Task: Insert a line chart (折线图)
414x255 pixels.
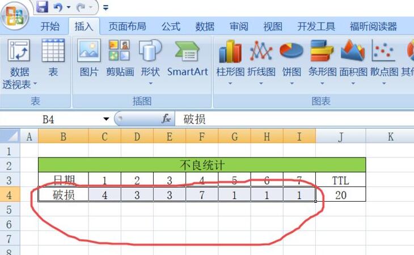Action: (261, 62)
